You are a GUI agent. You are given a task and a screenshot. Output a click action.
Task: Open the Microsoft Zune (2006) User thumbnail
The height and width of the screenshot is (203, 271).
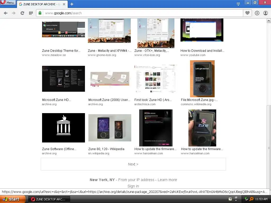click(x=110, y=79)
